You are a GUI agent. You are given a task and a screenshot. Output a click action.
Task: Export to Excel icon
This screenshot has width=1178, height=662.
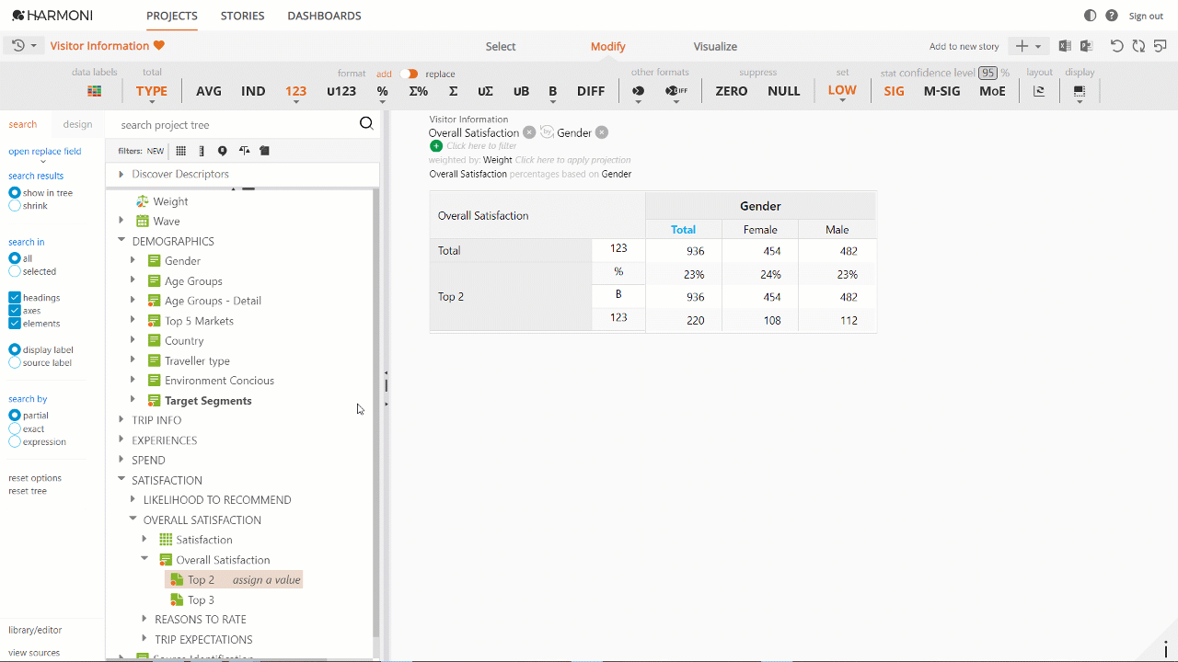click(x=1065, y=46)
